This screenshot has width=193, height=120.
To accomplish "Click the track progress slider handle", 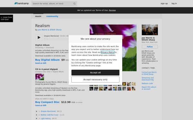I will (x=46, y=39).
